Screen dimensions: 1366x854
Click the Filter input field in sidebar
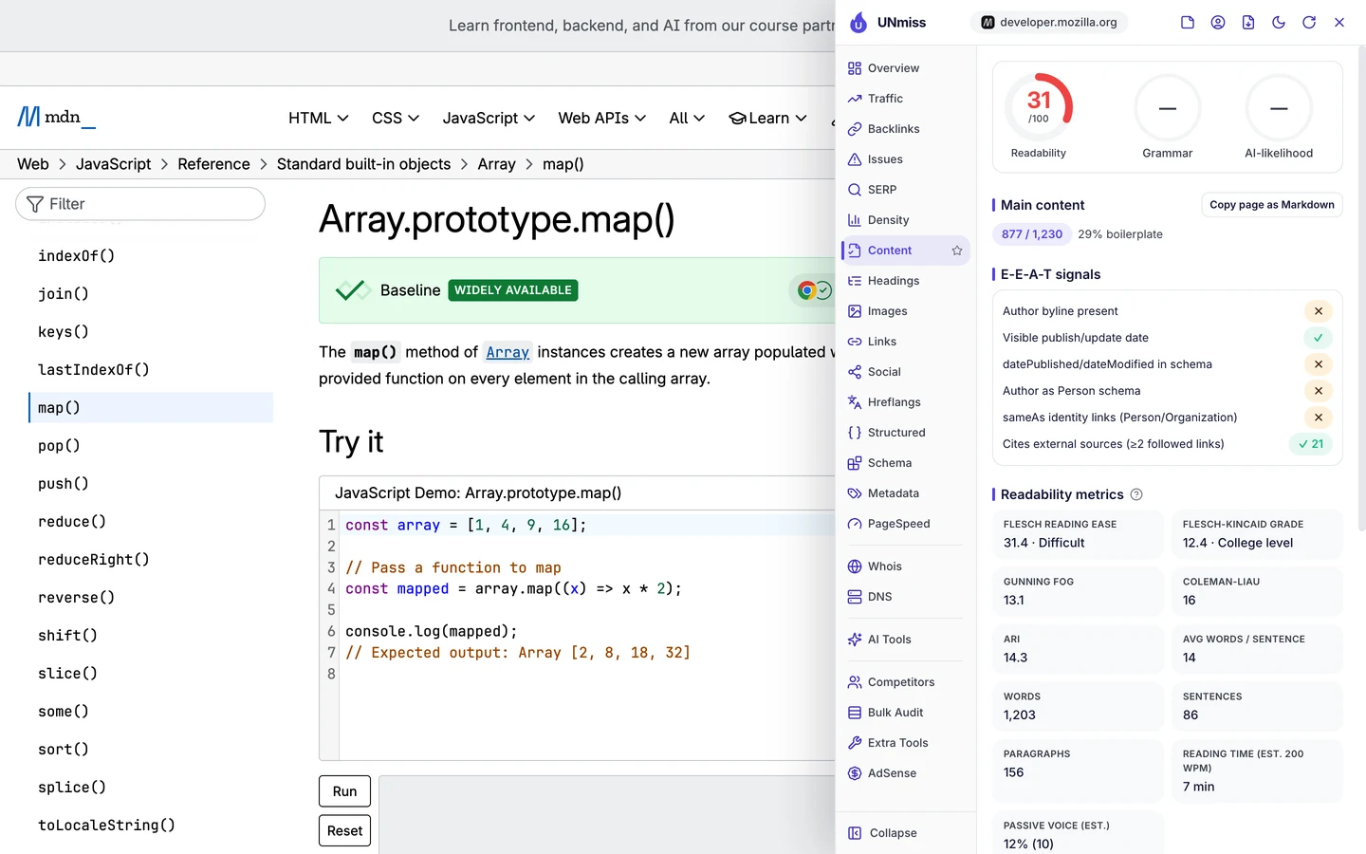click(140, 204)
